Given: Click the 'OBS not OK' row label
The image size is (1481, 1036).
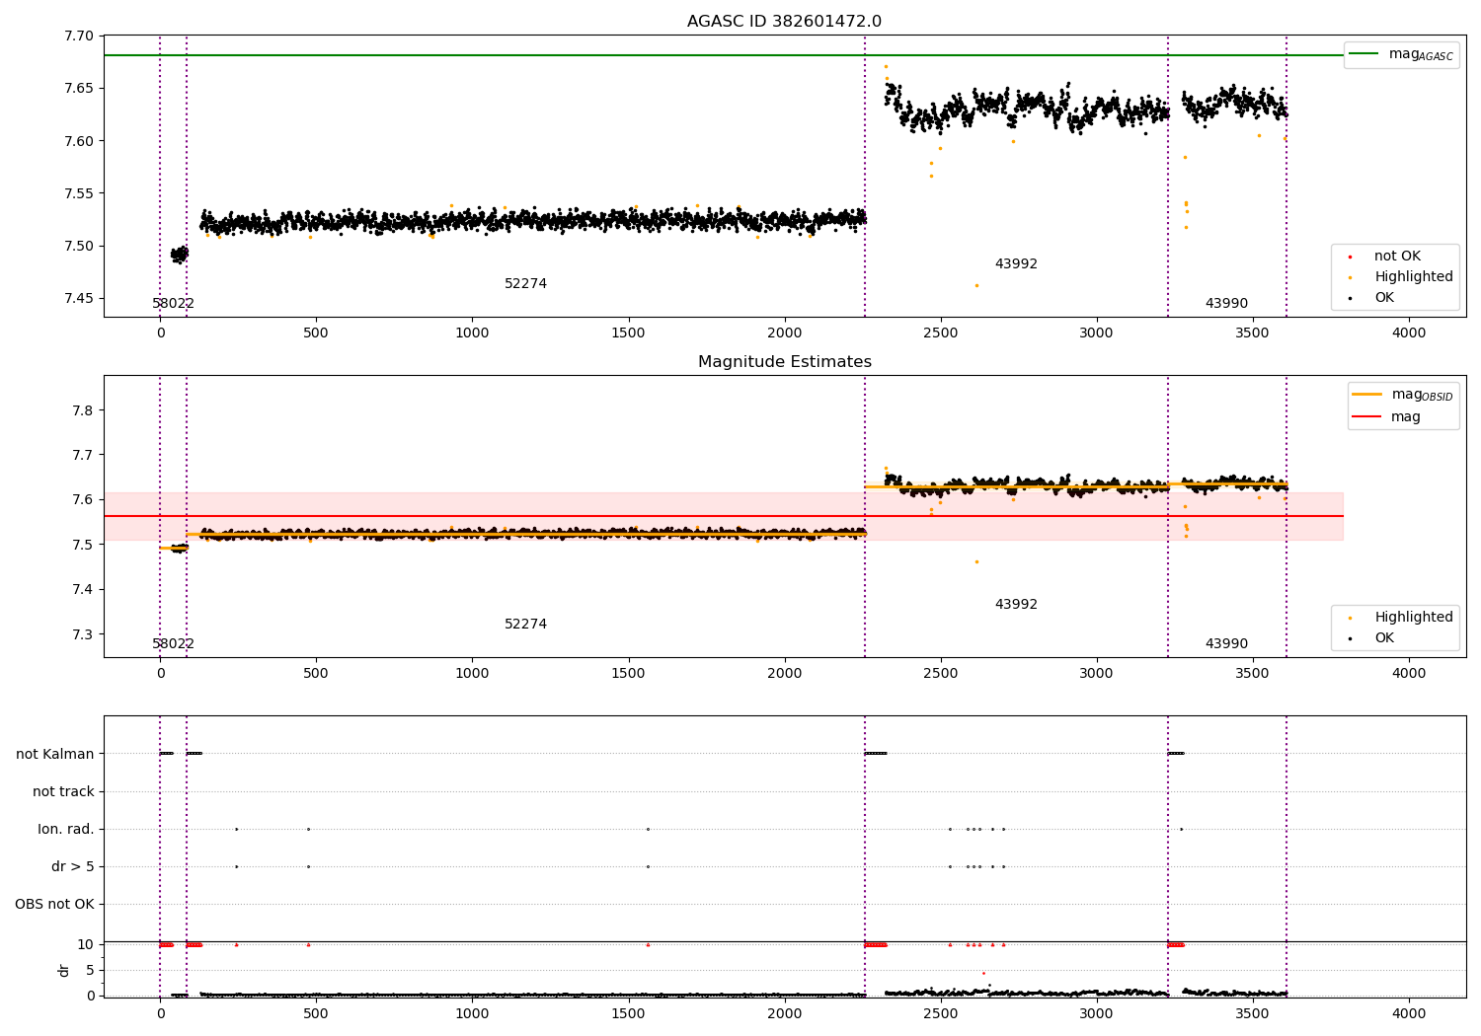Looking at the screenshot, I should (x=54, y=905).
